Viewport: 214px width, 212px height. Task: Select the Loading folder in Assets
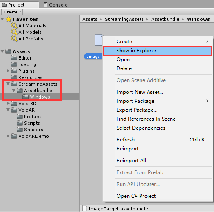tap(27, 64)
